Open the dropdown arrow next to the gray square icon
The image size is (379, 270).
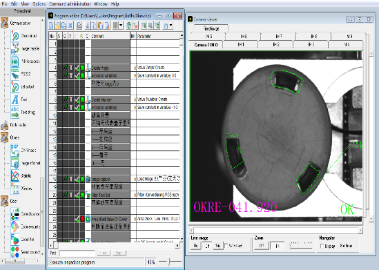click(121, 25)
